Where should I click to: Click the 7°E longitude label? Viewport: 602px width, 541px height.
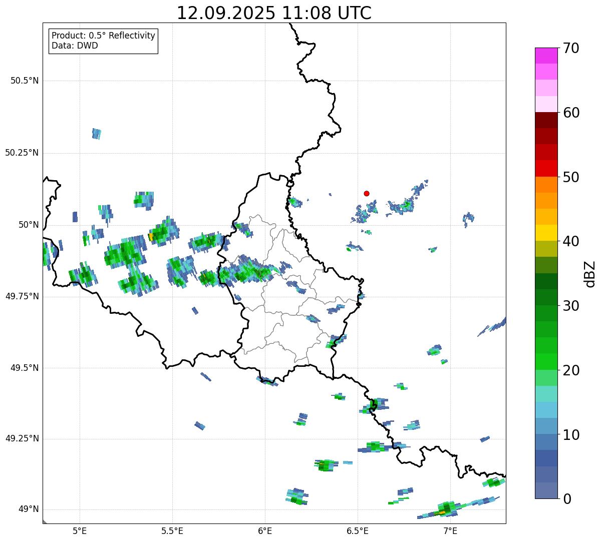(450, 530)
